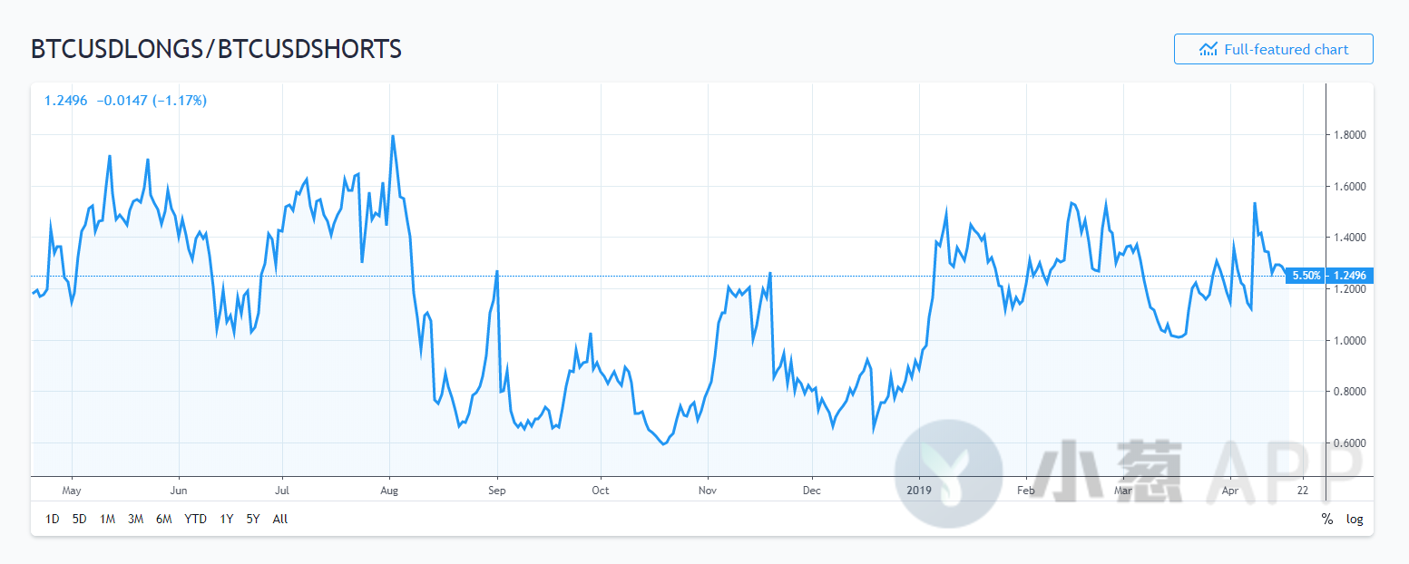The image size is (1409, 564).
Task: Select the 5Y time range
Action: 253,520
